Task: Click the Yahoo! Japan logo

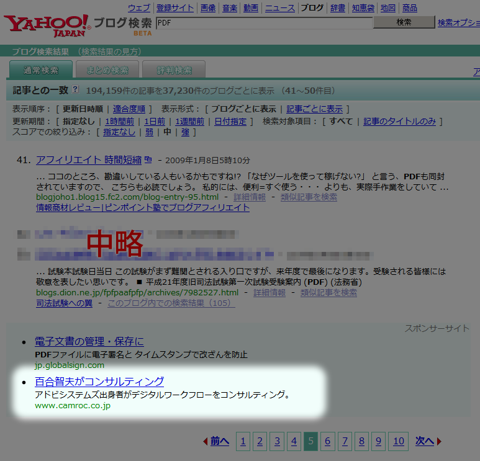Action: [47, 25]
